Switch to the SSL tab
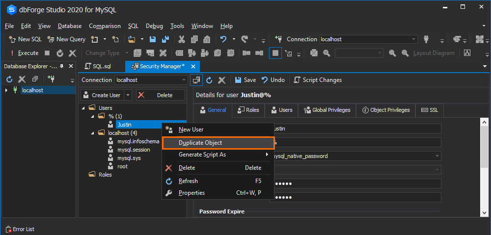 (x=430, y=110)
